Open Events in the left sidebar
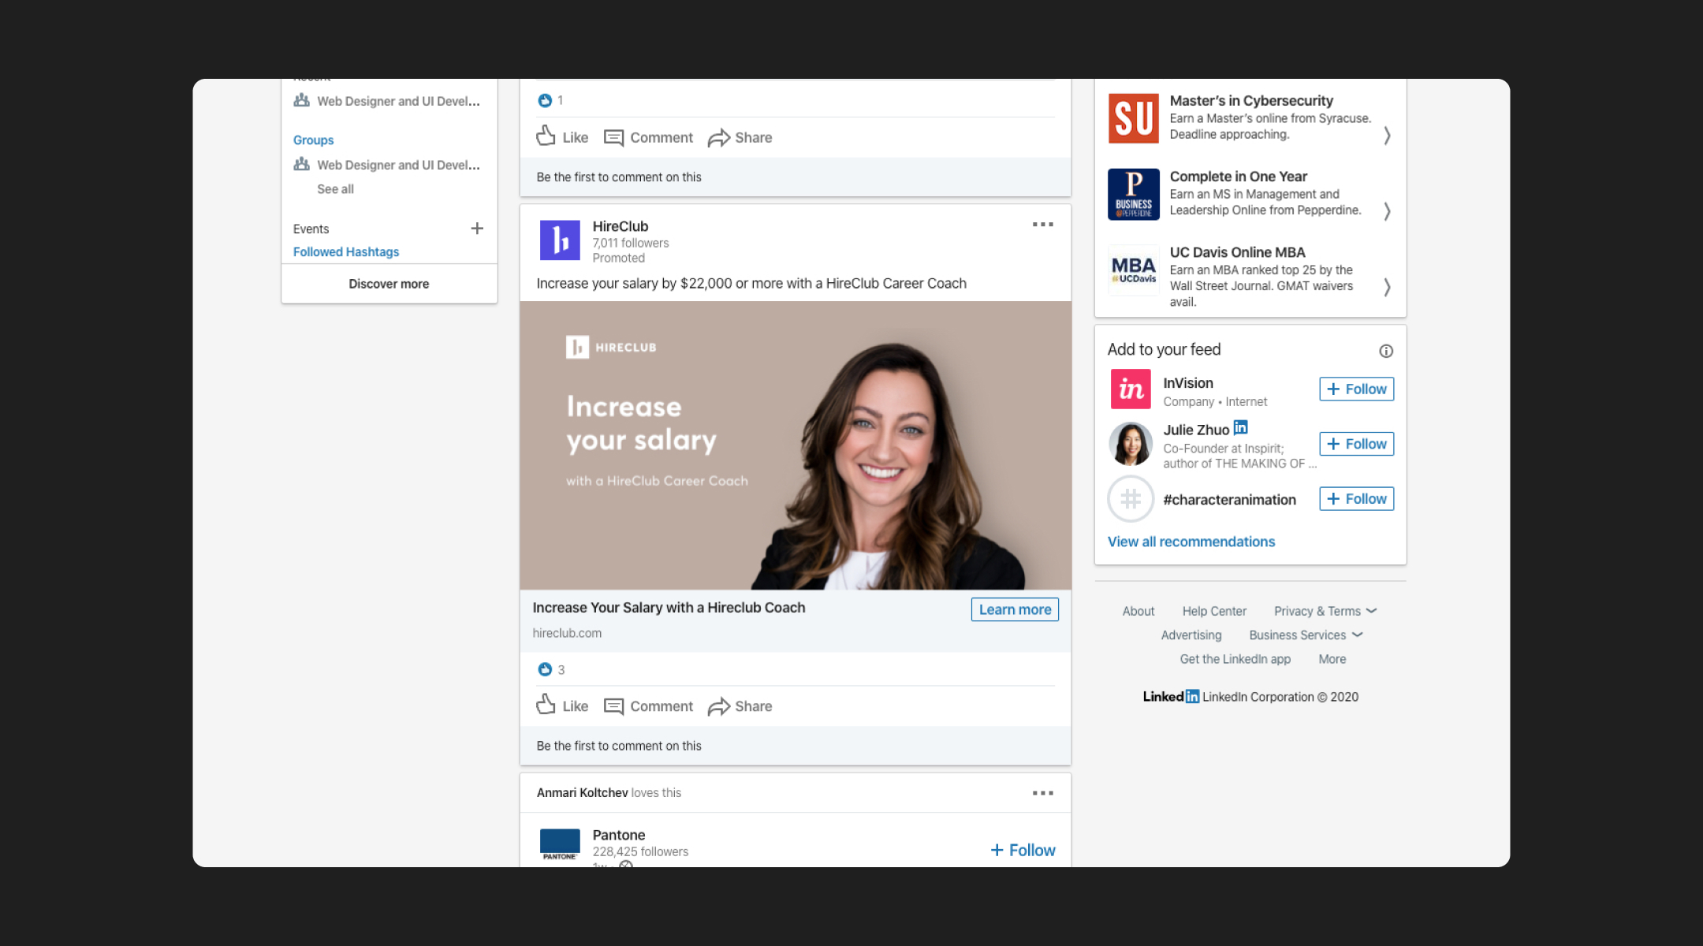 click(311, 229)
